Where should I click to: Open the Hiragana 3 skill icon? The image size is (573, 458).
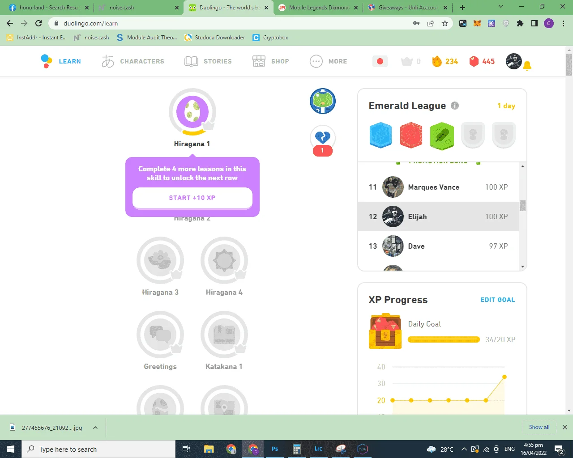click(160, 260)
